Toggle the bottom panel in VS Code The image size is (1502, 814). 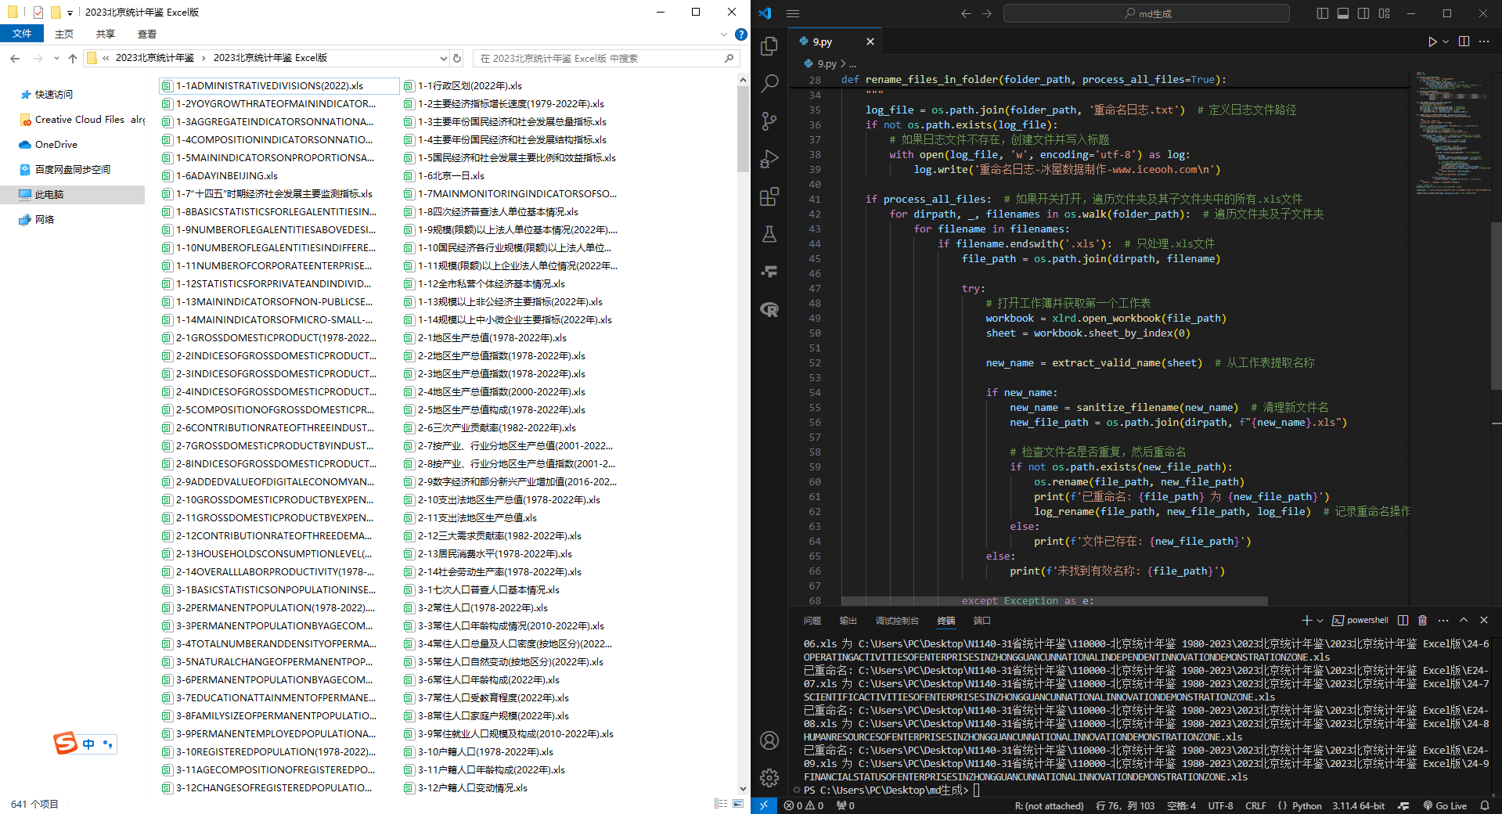(1342, 13)
